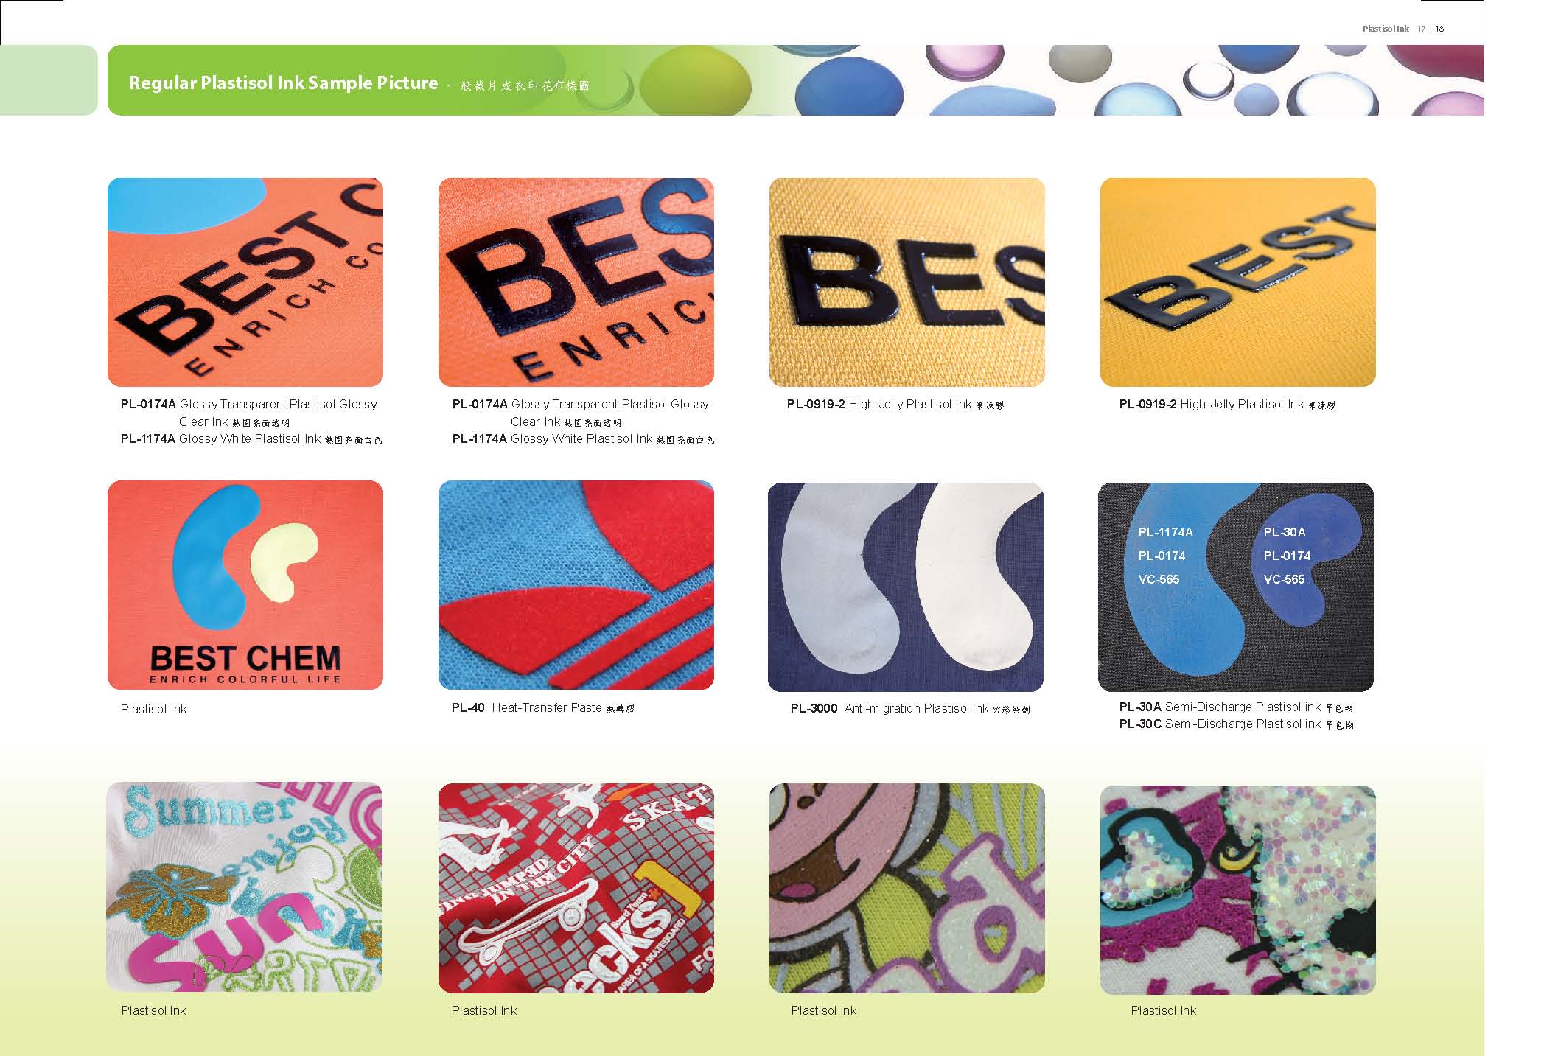The image size is (1544, 1056).
Task: Click the PL-30A label on dark-blue bean
Action: pos(1285,532)
